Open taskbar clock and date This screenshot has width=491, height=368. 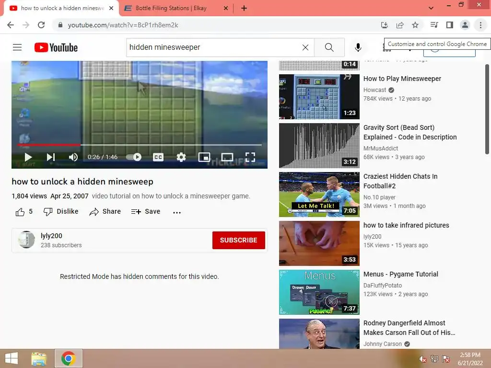point(470,359)
